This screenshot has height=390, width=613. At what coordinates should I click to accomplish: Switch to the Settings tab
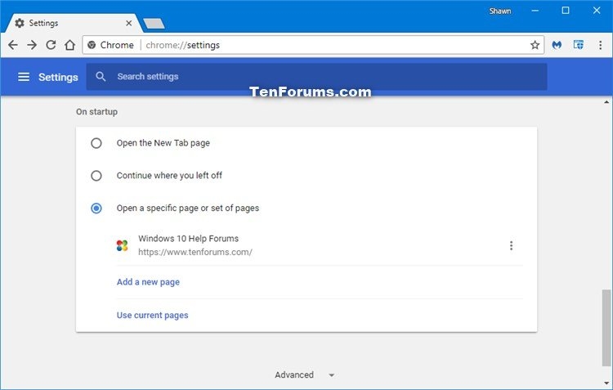coord(69,23)
